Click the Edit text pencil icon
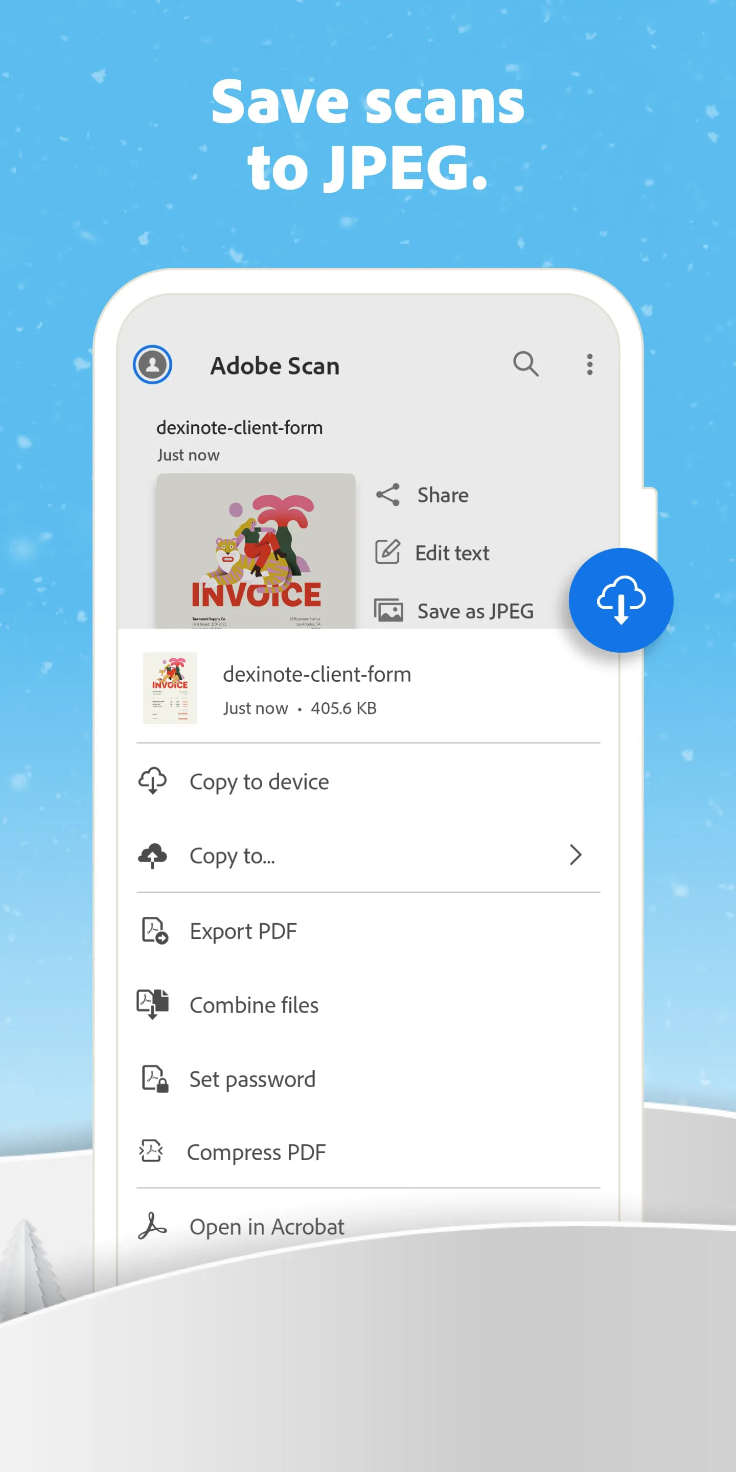 (387, 552)
